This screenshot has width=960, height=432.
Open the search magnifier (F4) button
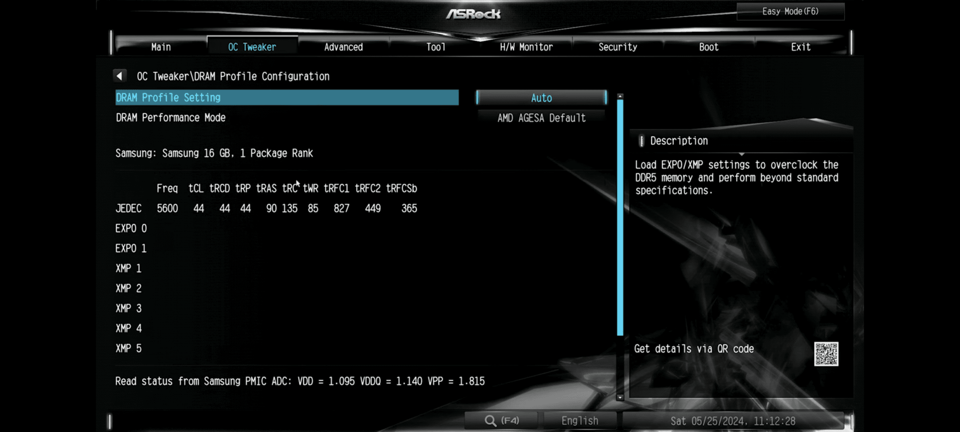coord(501,421)
